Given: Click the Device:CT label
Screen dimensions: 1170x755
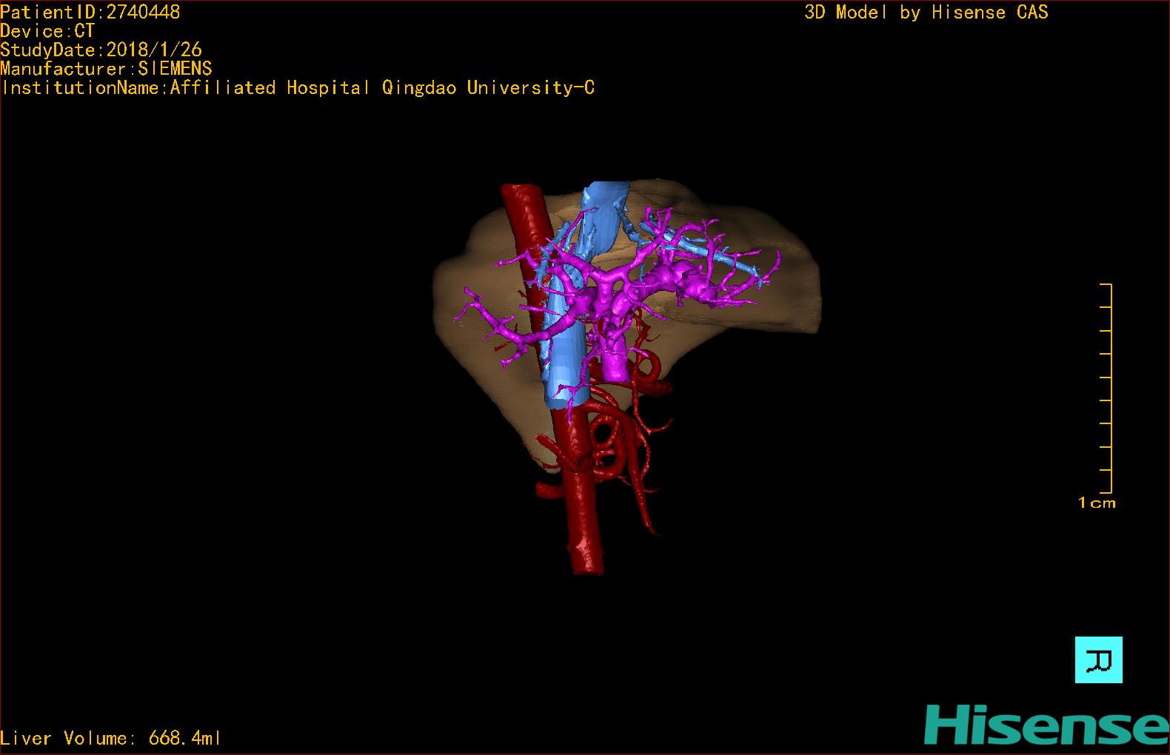Looking at the screenshot, I should 47,31.
